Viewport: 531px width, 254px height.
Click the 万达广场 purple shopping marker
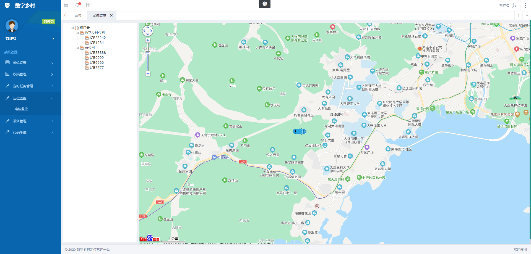(x=367, y=147)
